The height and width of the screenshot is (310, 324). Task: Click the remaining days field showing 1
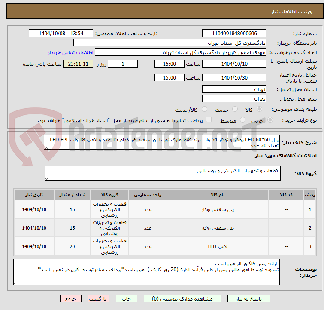(123, 64)
